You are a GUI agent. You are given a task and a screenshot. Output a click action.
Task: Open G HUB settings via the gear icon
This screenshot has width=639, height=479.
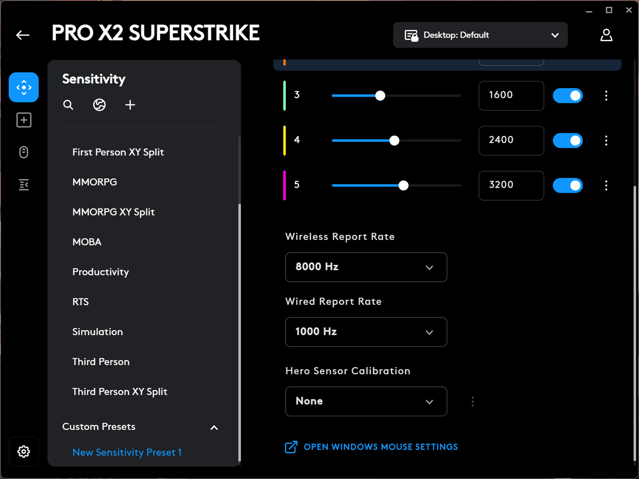(23, 451)
